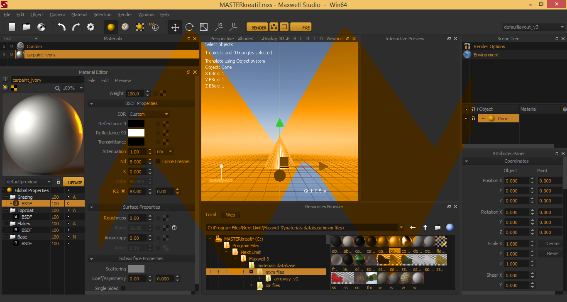Open the Material Editor Preview menu

123,80
